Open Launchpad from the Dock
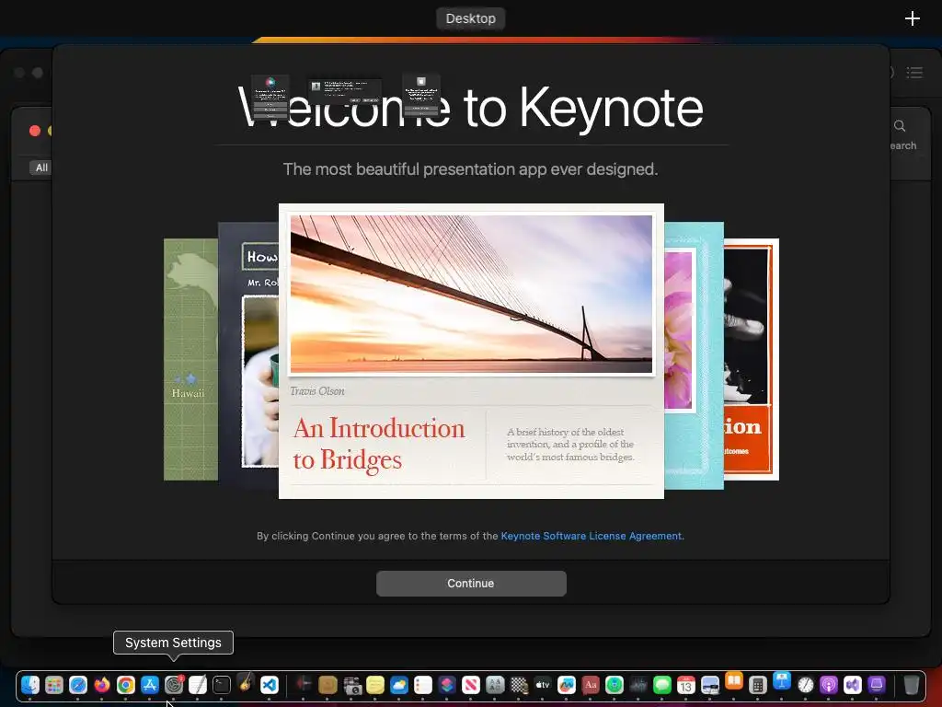Image resolution: width=942 pixels, height=707 pixels. pos(54,685)
